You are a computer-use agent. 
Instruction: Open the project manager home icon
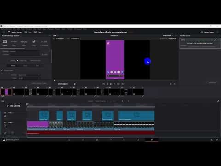tap(211, 140)
